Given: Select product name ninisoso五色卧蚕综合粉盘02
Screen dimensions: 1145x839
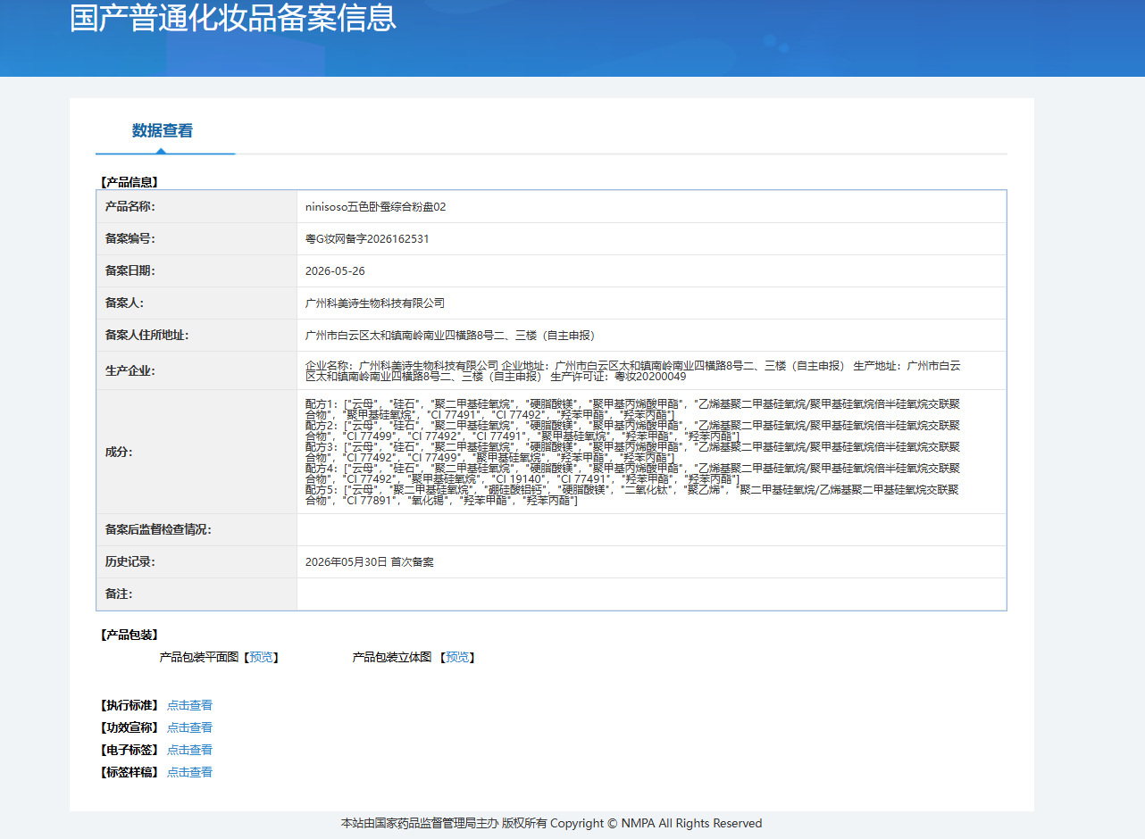Looking at the screenshot, I should tap(375, 206).
